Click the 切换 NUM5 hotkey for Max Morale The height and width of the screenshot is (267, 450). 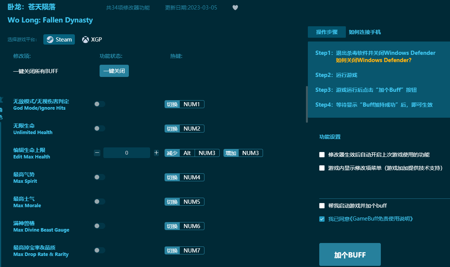(x=184, y=202)
